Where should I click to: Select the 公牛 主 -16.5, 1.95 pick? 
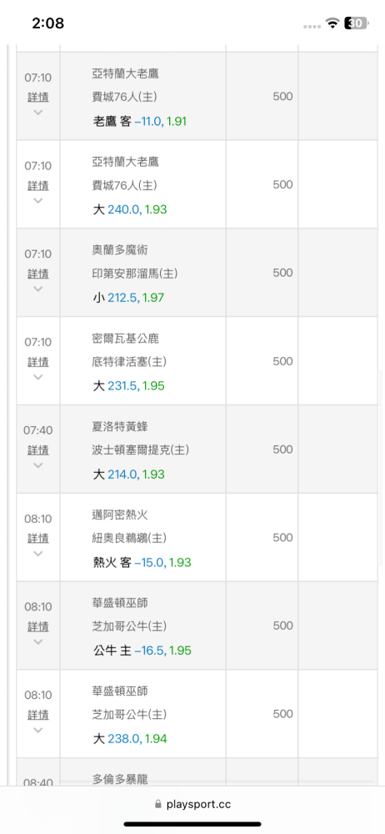142,651
